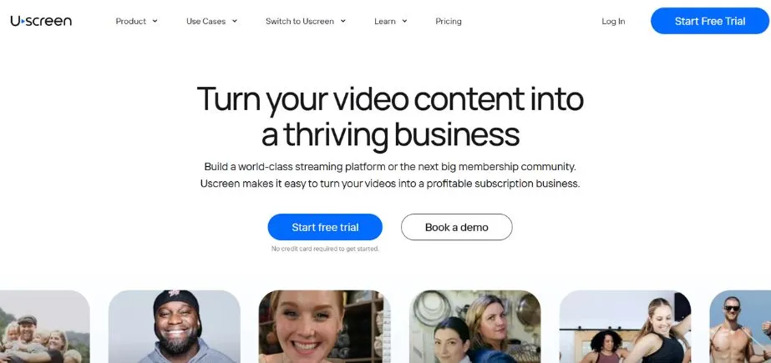The width and height of the screenshot is (771, 363).
Task: Select Switch to Uscreen menu label
Action: click(x=299, y=21)
